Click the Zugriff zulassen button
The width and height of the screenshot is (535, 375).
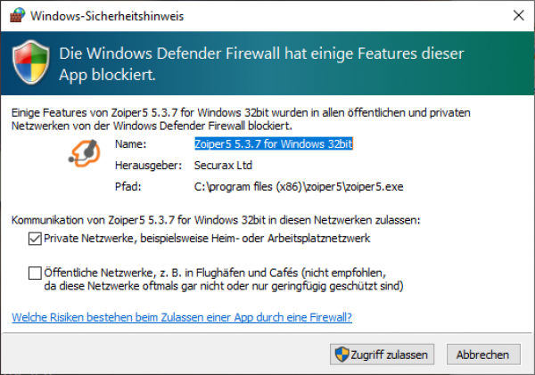382,355
